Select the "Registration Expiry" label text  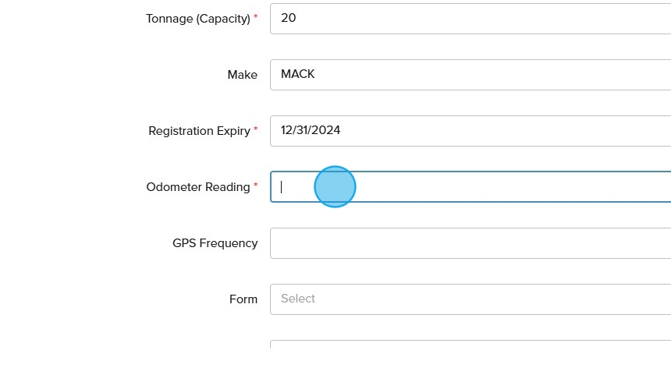[x=199, y=131]
